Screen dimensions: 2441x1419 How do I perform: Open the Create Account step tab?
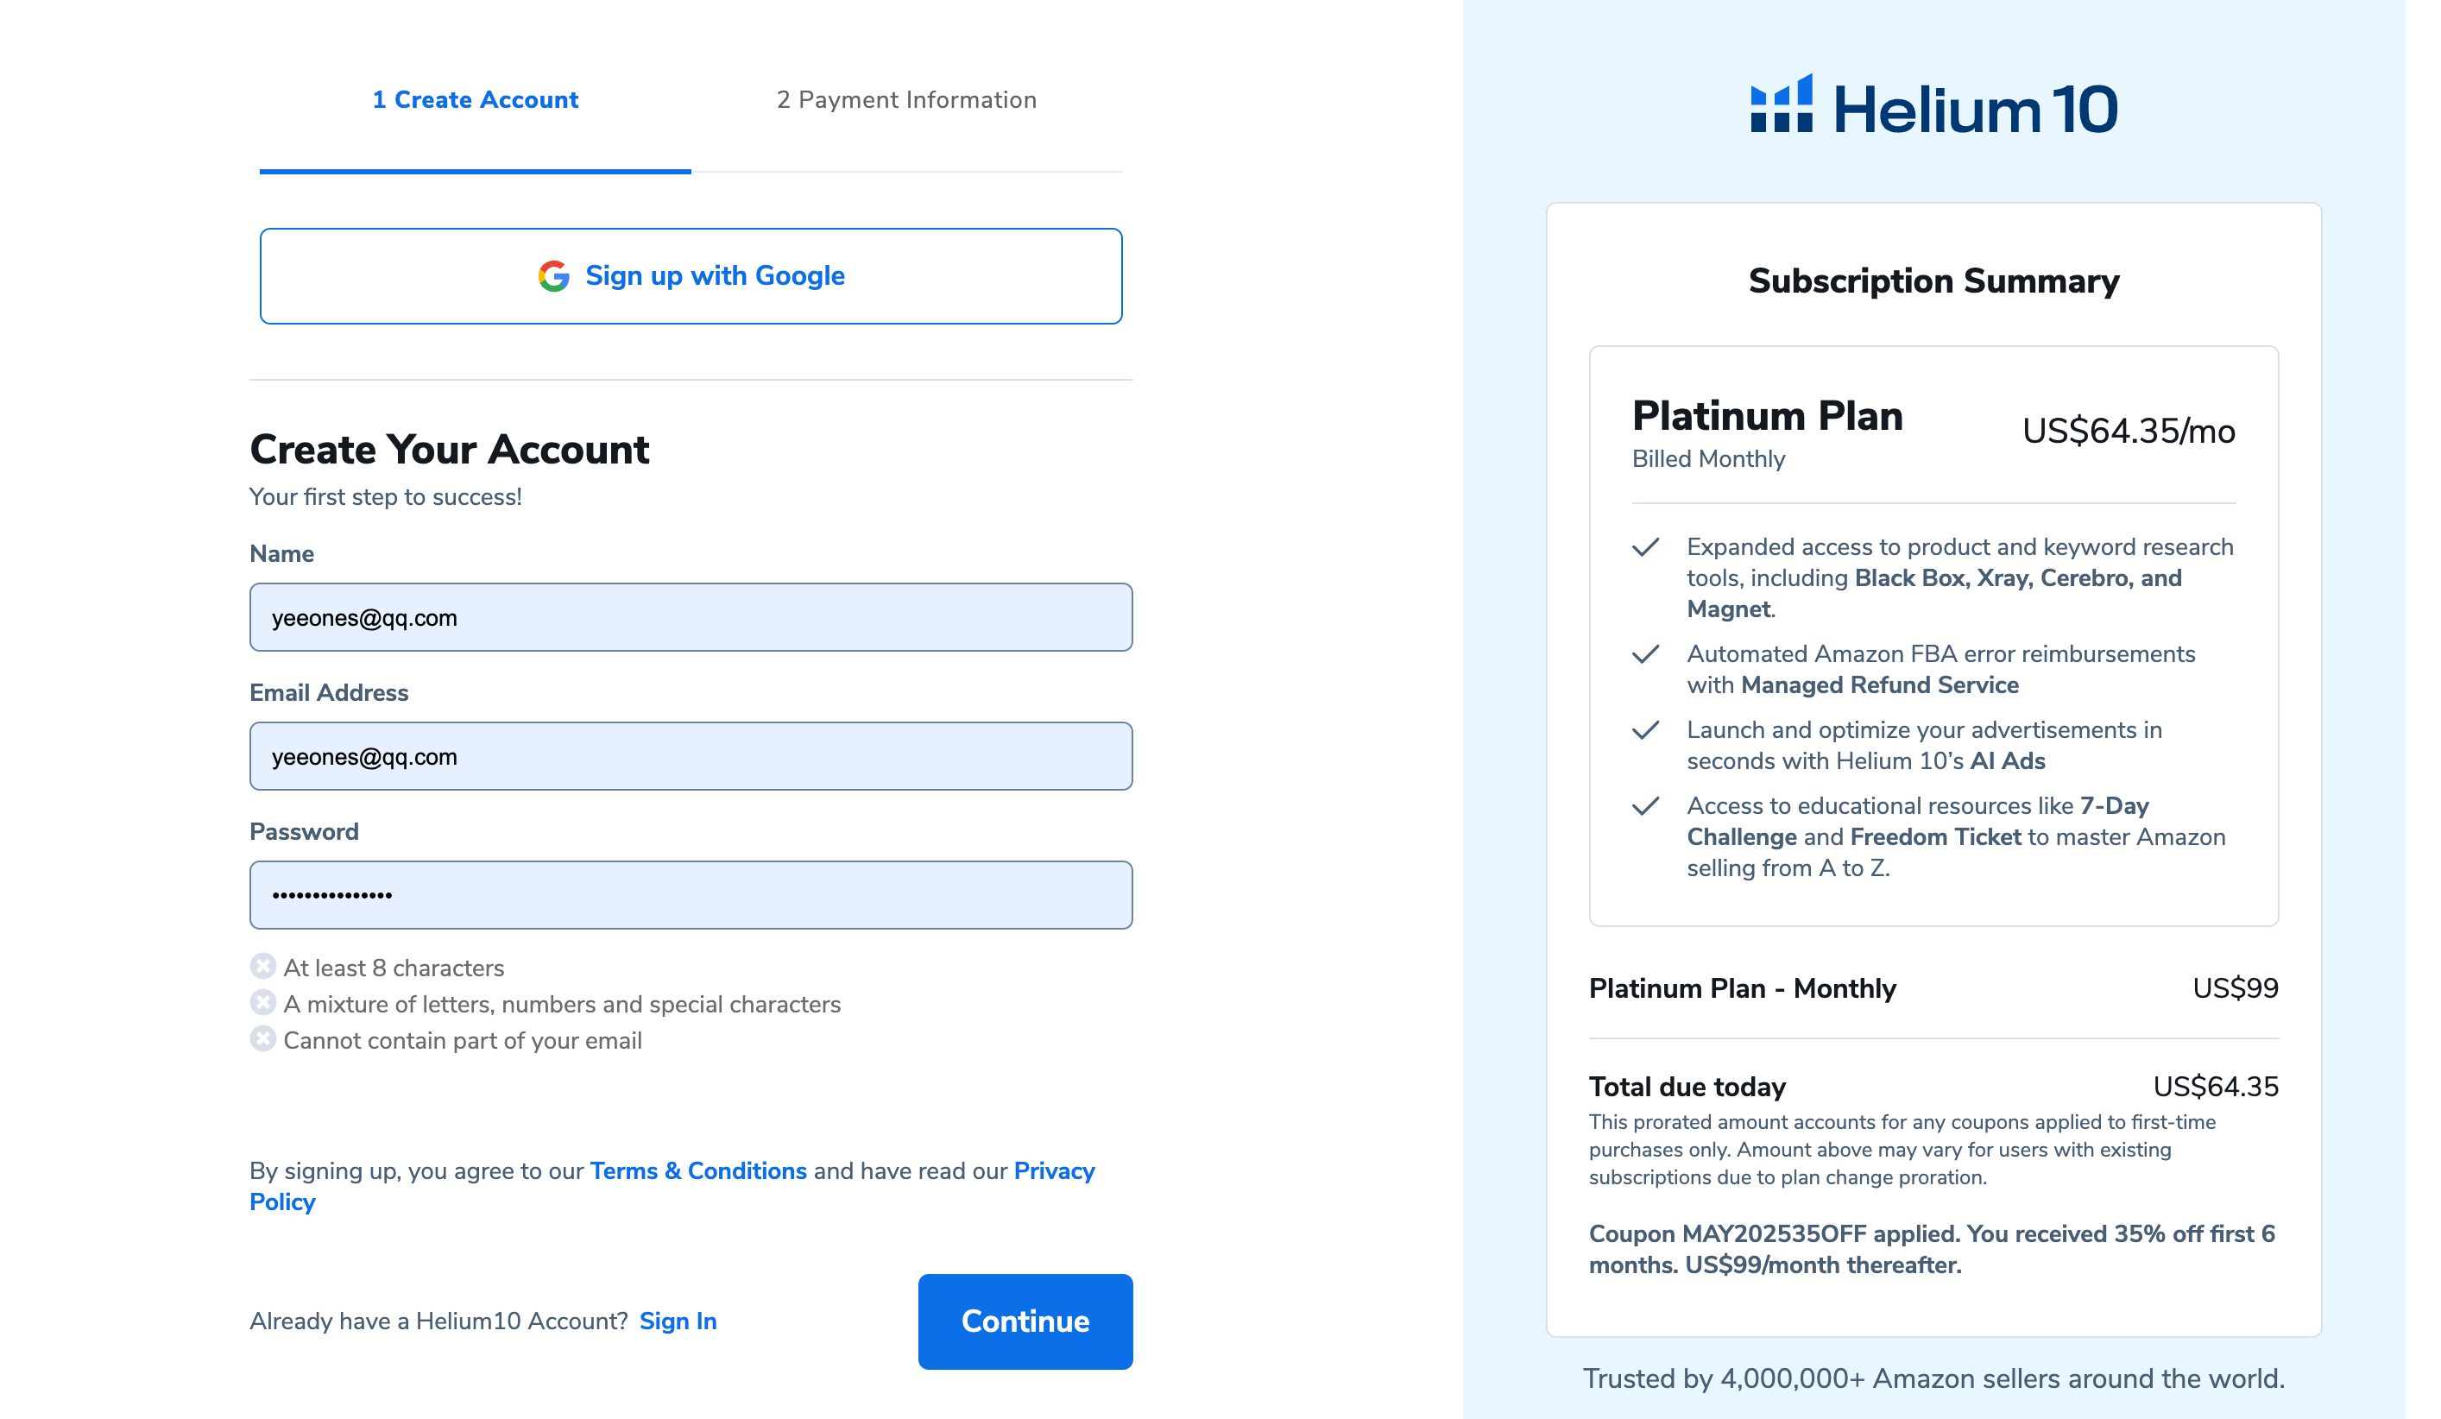click(x=476, y=100)
